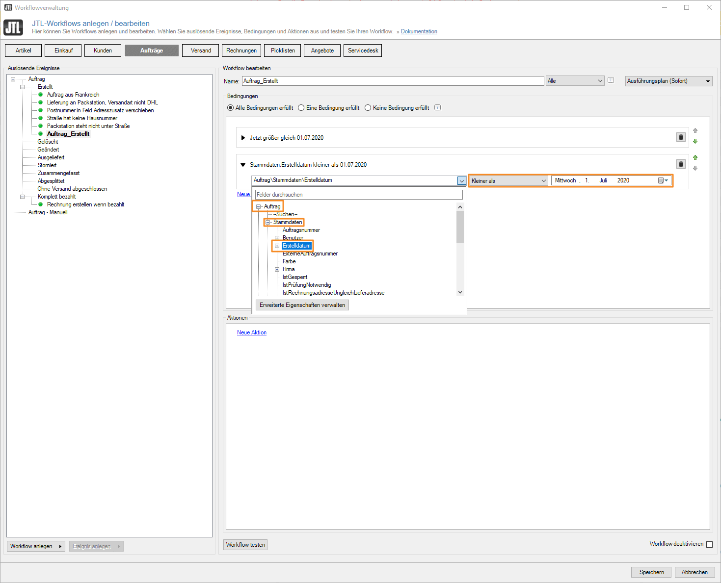Select 'Auftragsnummer' in field picker
The image size is (721, 583).
[301, 230]
